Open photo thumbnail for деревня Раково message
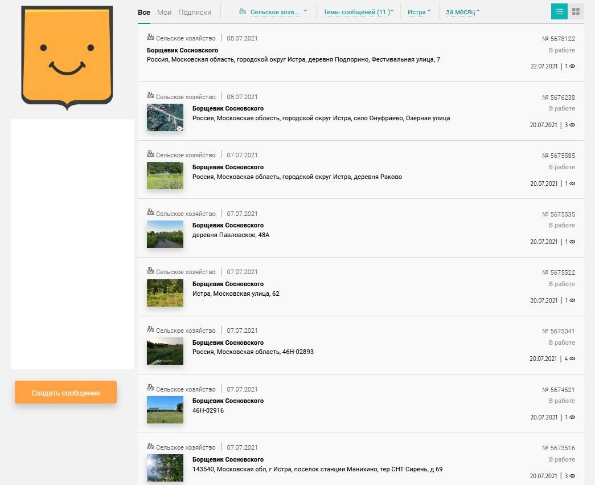Image resolution: width=595 pixels, height=485 pixels. [165, 176]
